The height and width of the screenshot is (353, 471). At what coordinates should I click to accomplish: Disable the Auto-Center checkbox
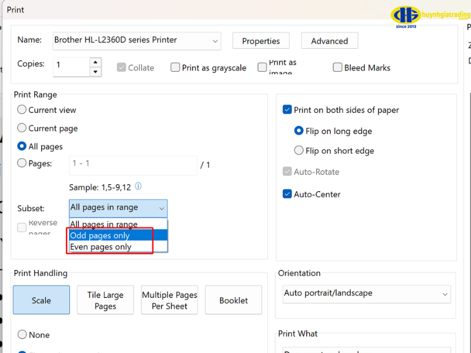click(287, 194)
